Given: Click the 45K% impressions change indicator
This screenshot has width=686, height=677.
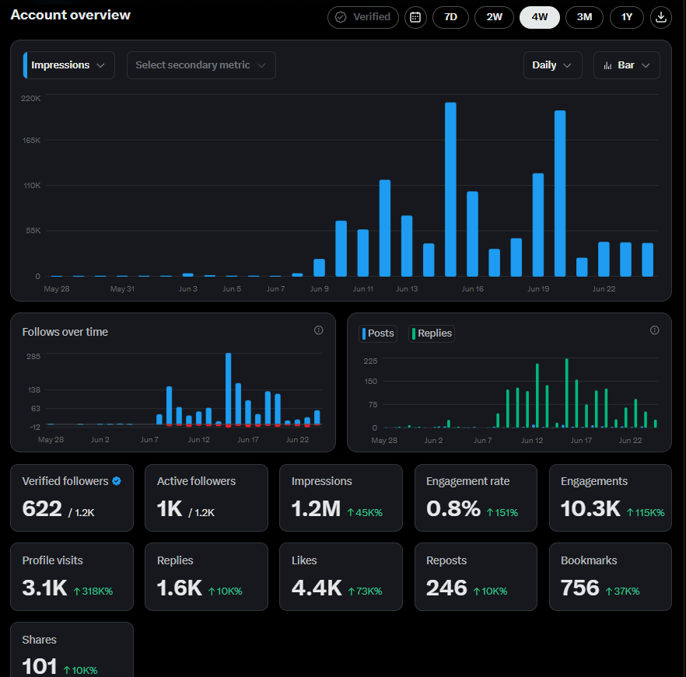Looking at the screenshot, I should [366, 512].
